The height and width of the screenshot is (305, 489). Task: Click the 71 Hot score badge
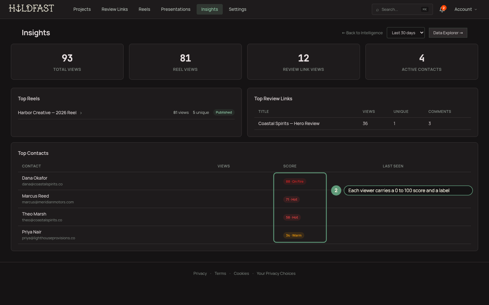click(291, 200)
